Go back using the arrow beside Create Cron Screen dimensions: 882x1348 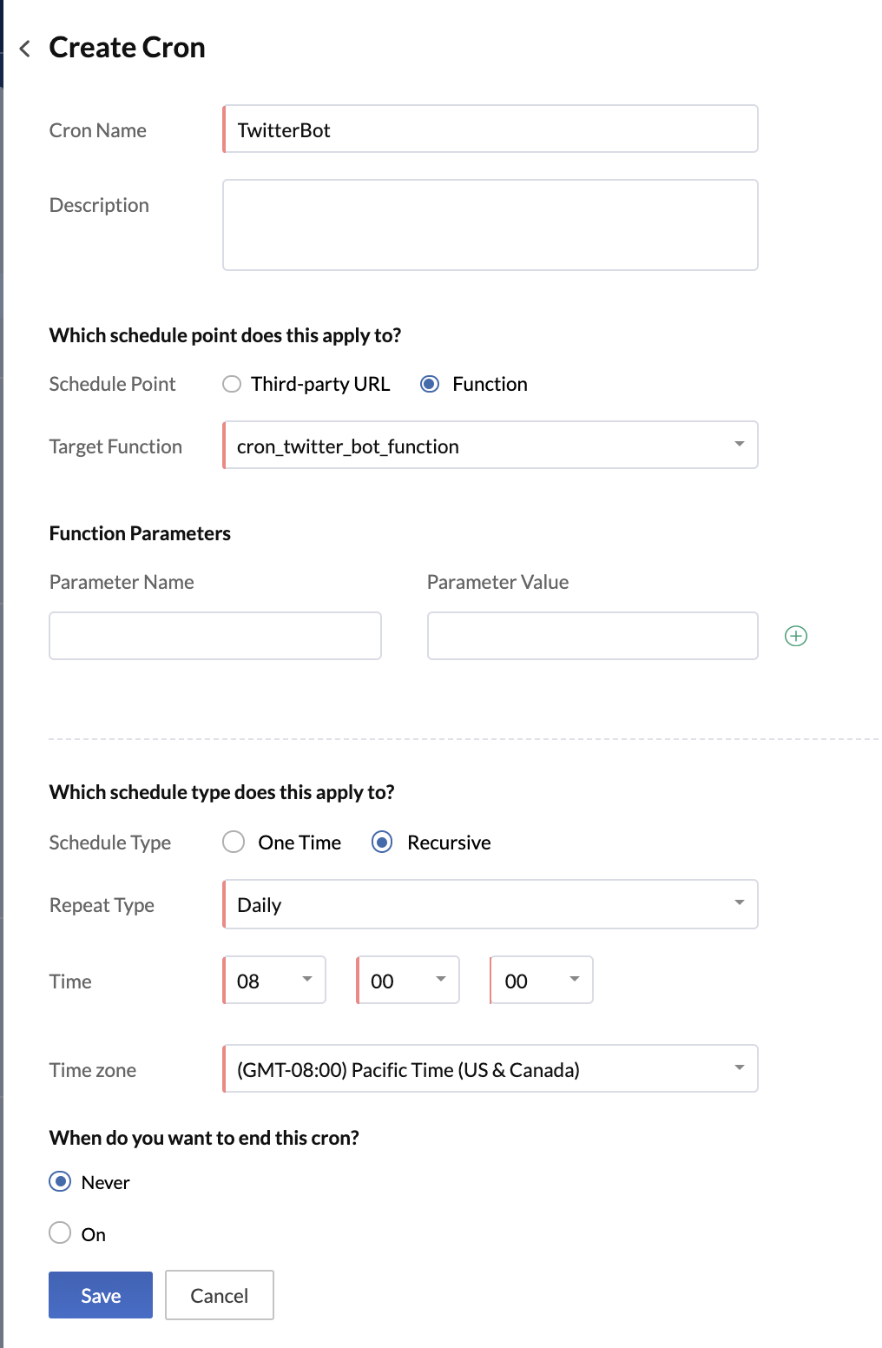click(x=25, y=49)
